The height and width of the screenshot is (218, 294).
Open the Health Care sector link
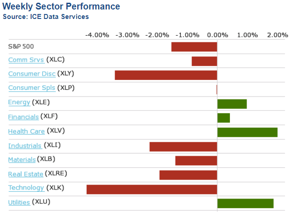click(x=26, y=131)
